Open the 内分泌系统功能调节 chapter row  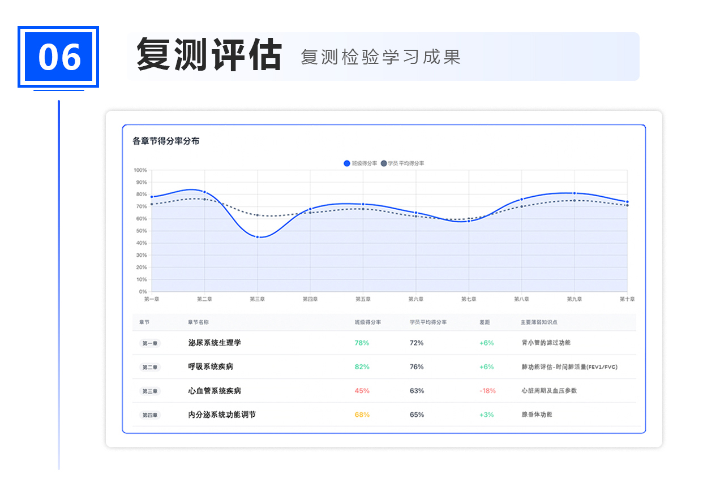pos(222,415)
